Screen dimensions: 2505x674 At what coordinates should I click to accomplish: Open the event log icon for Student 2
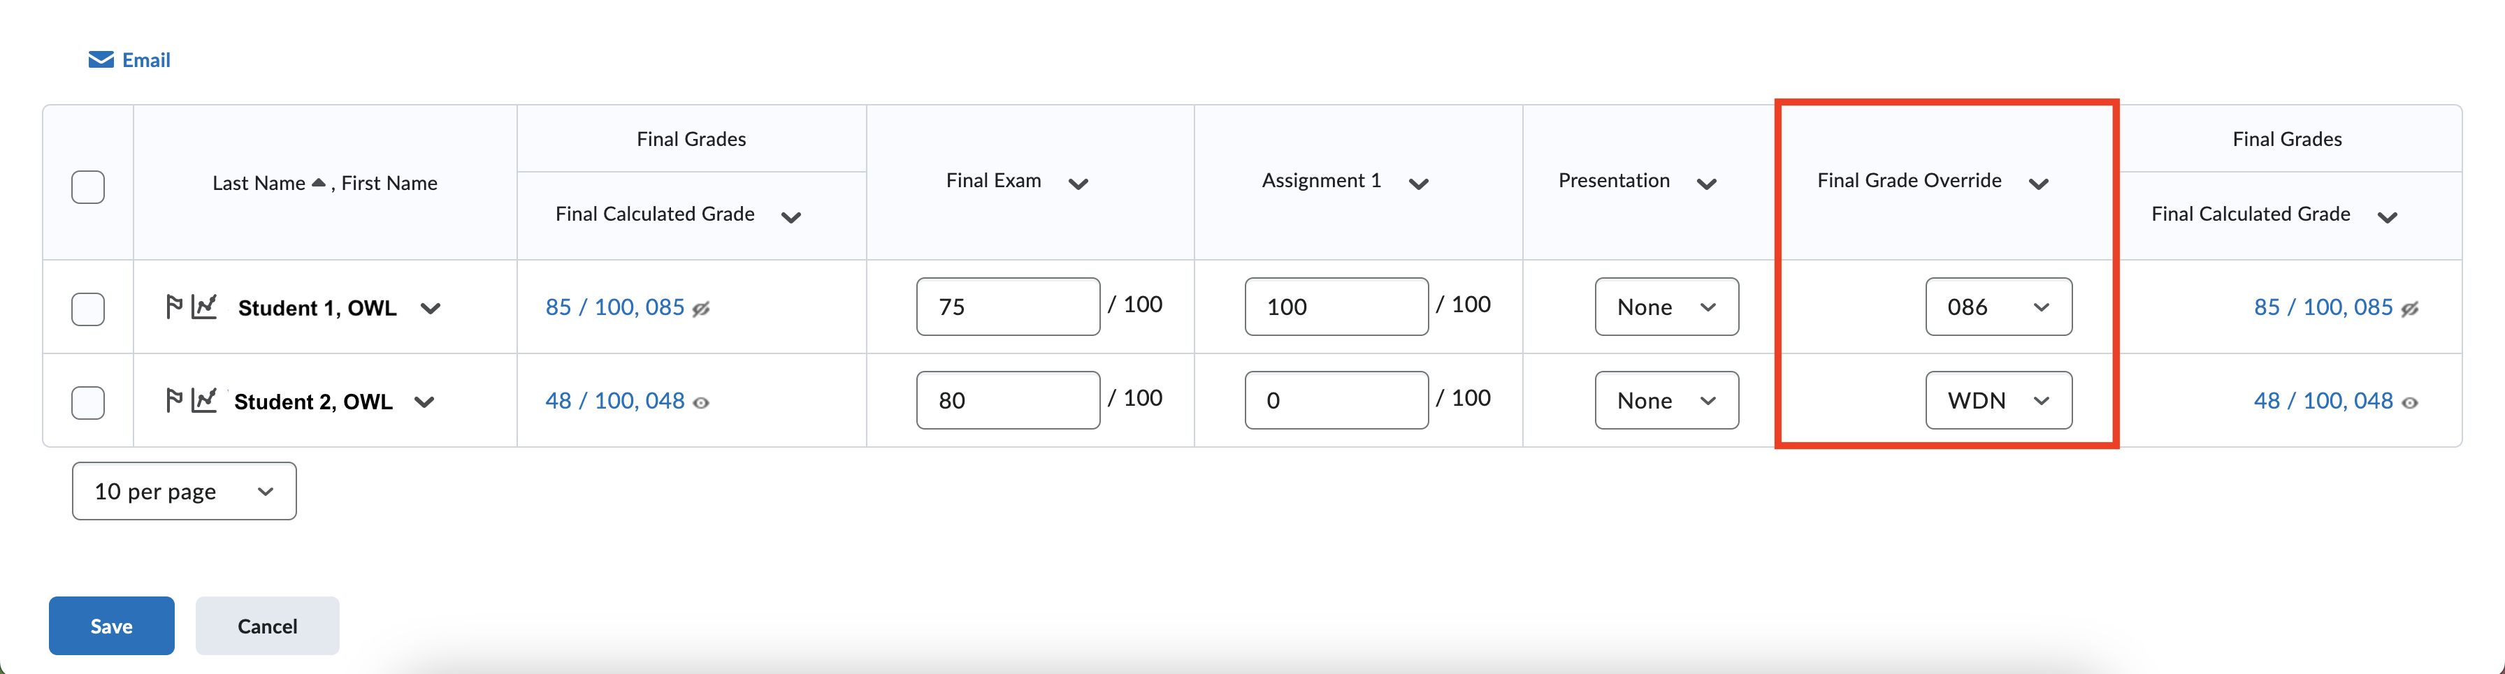[x=204, y=400]
